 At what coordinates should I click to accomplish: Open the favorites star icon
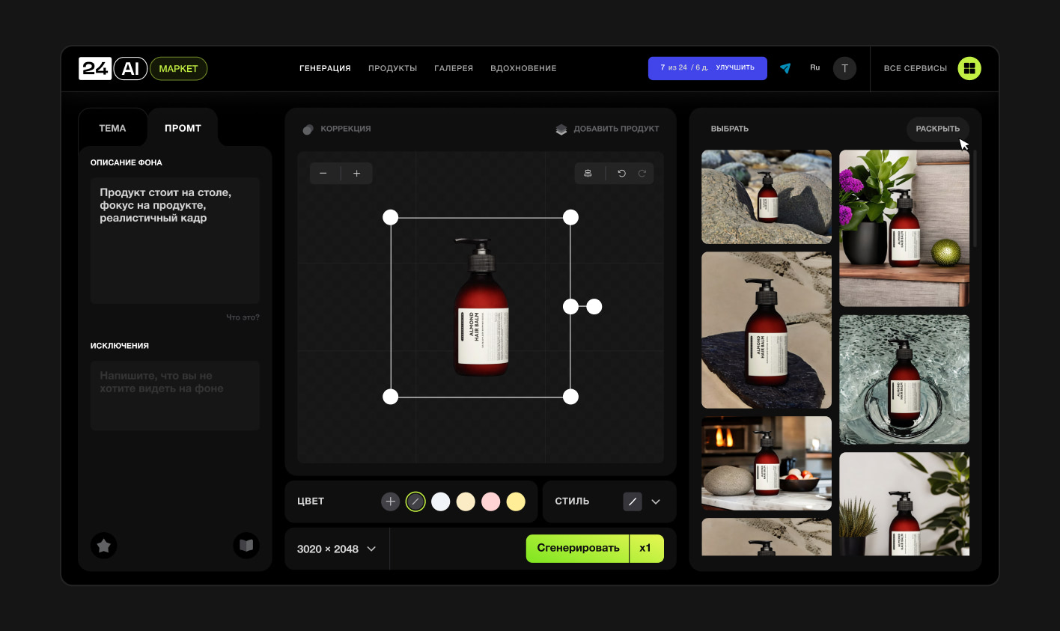coord(104,546)
